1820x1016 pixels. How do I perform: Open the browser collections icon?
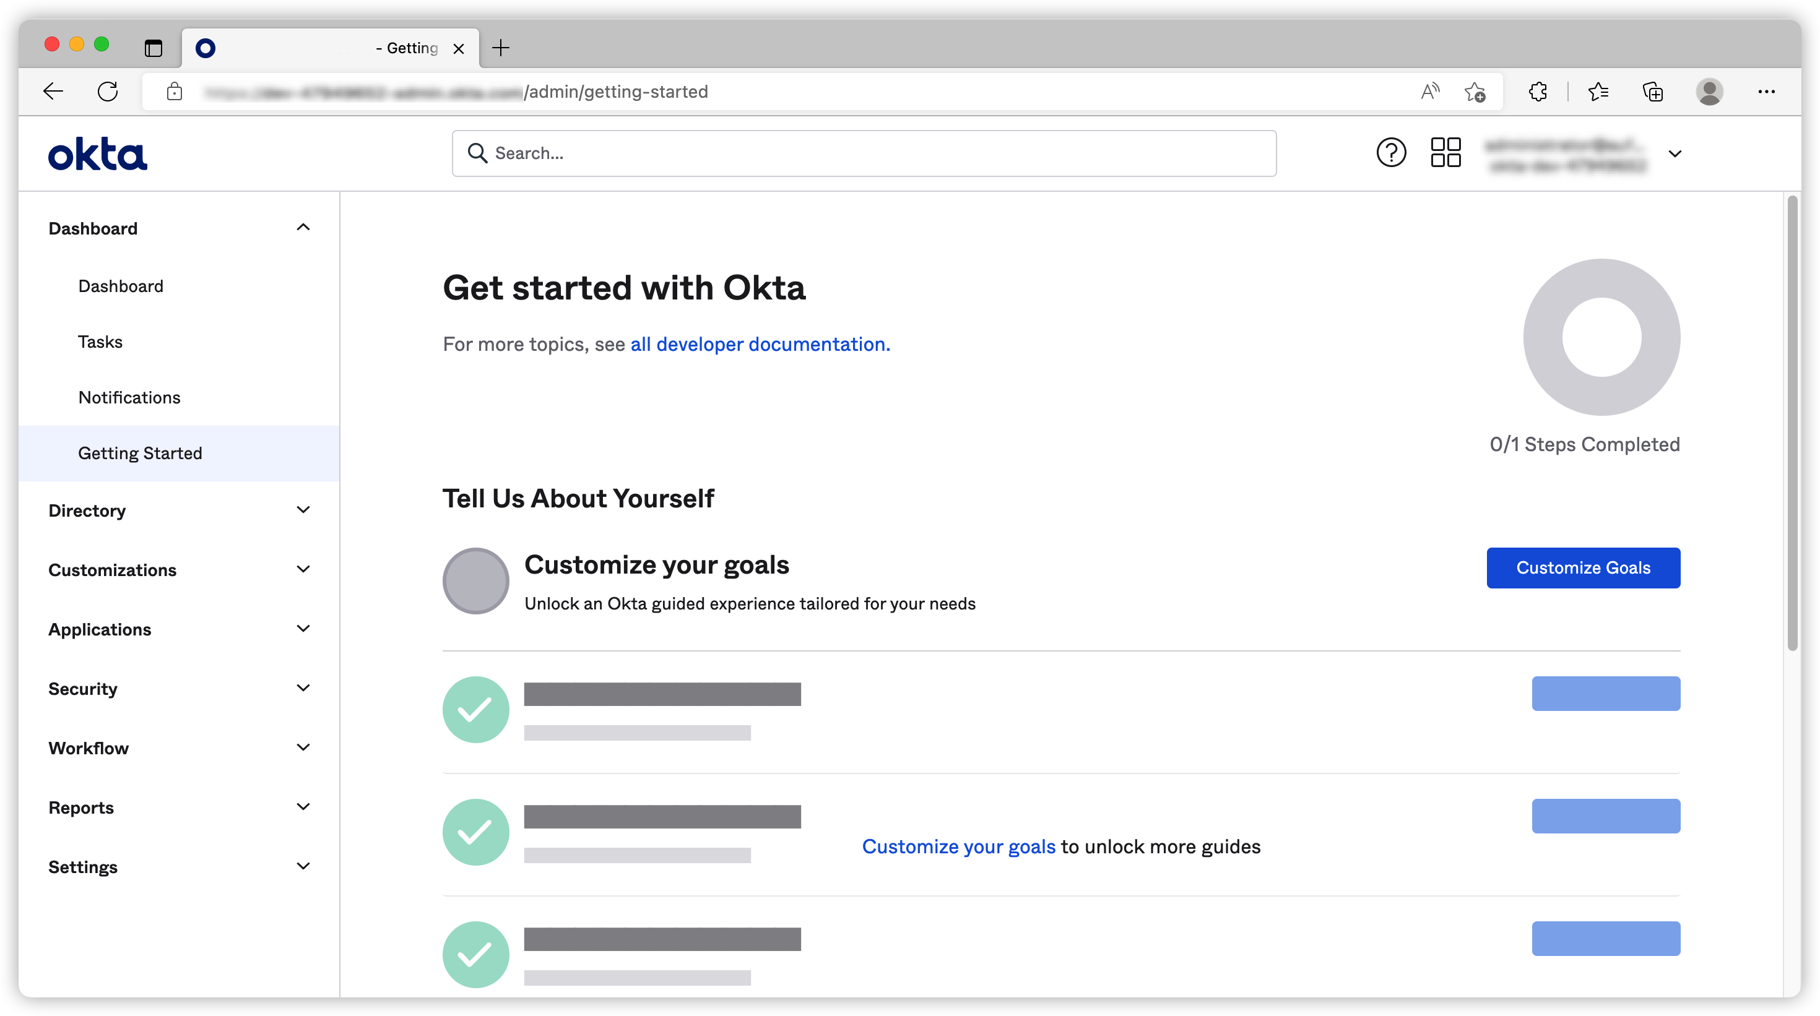coord(1653,92)
